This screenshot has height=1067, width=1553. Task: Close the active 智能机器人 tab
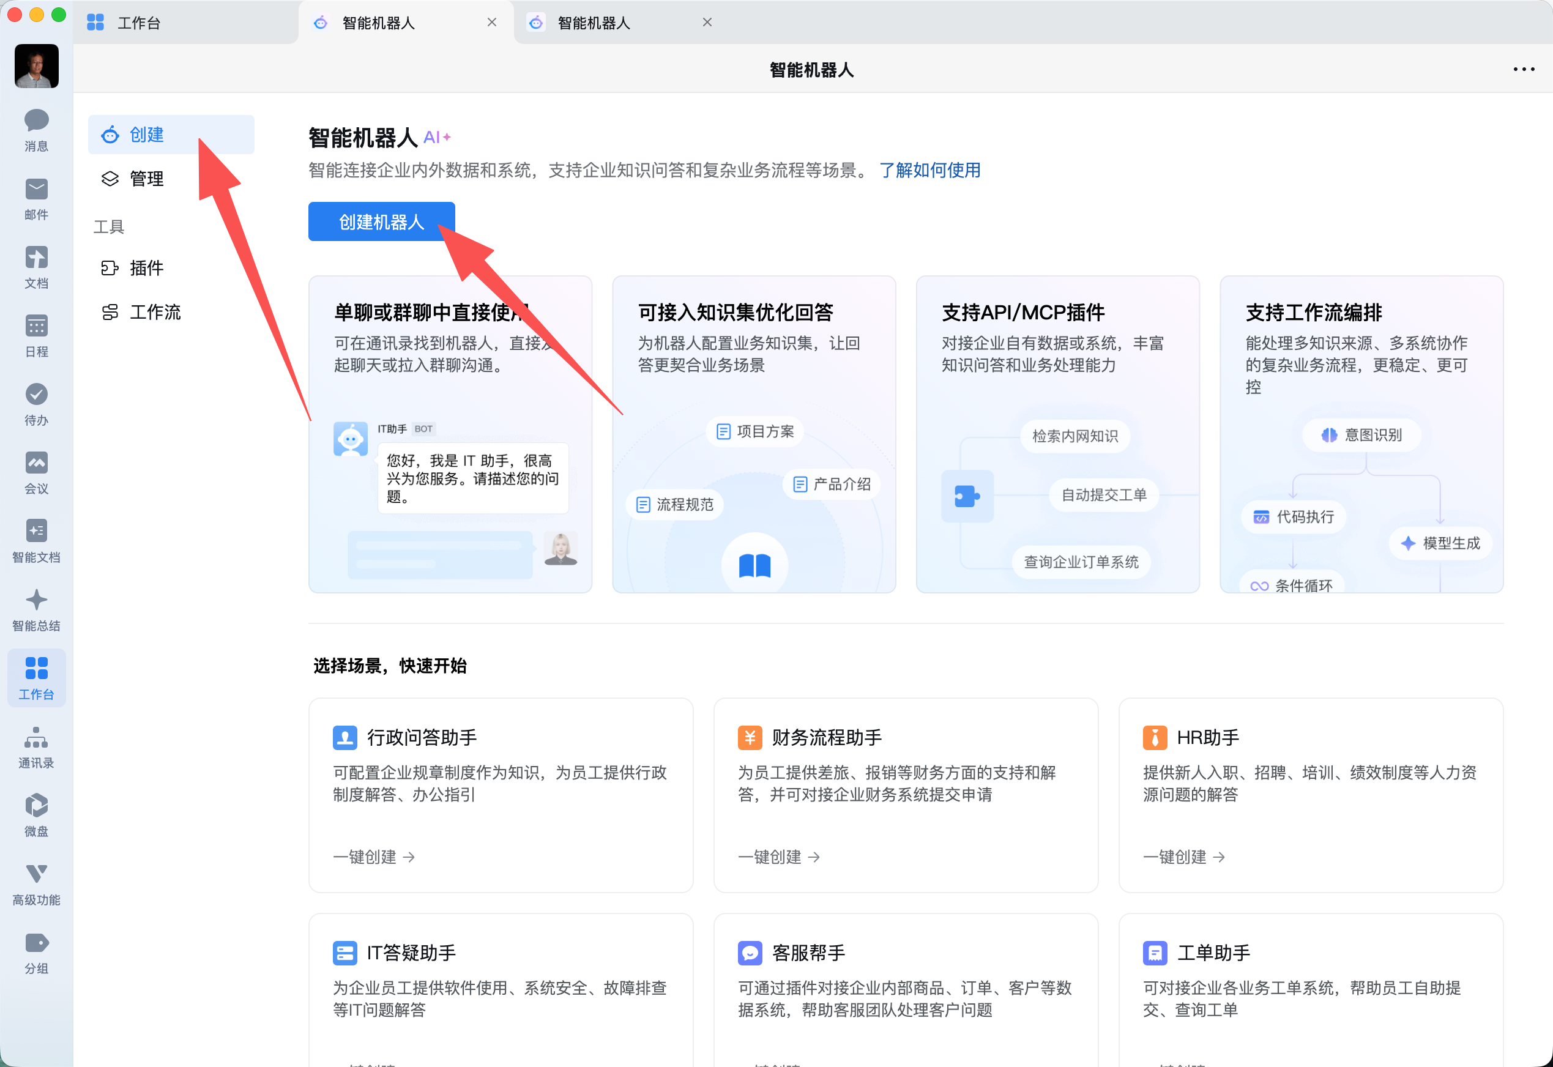coord(491,22)
